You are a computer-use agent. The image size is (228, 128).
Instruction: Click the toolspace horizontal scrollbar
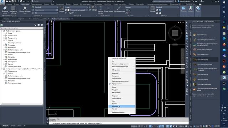(x=22, y=104)
